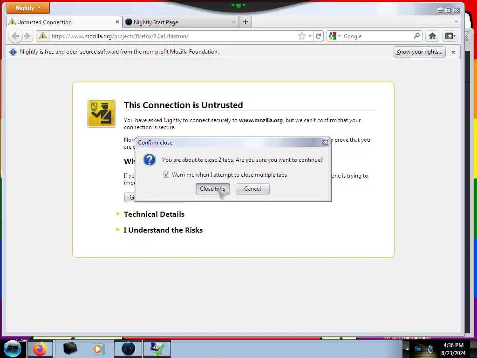Viewport: 477px width, 358px height.
Task: Open the URL bar history dropdown arrow
Action: pos(310,36)
